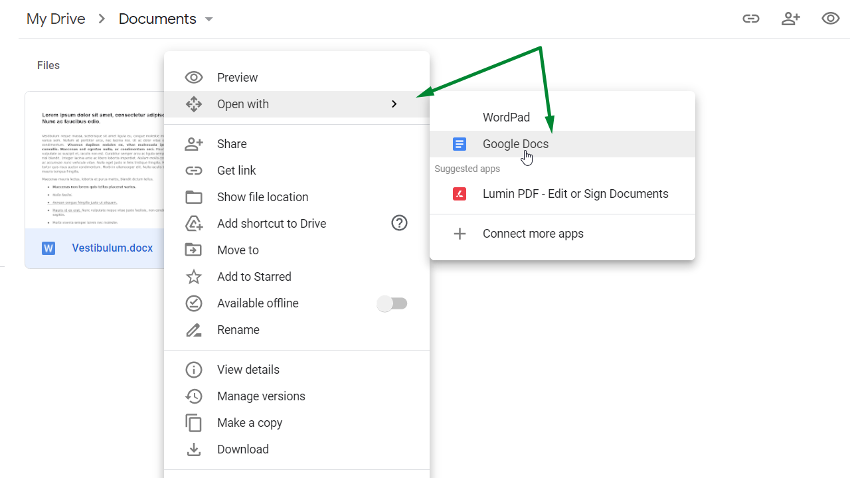Viewport: 850px width, 478px height.
Task: Click the copy icon beside Make a copy
Action: [193, 423]
